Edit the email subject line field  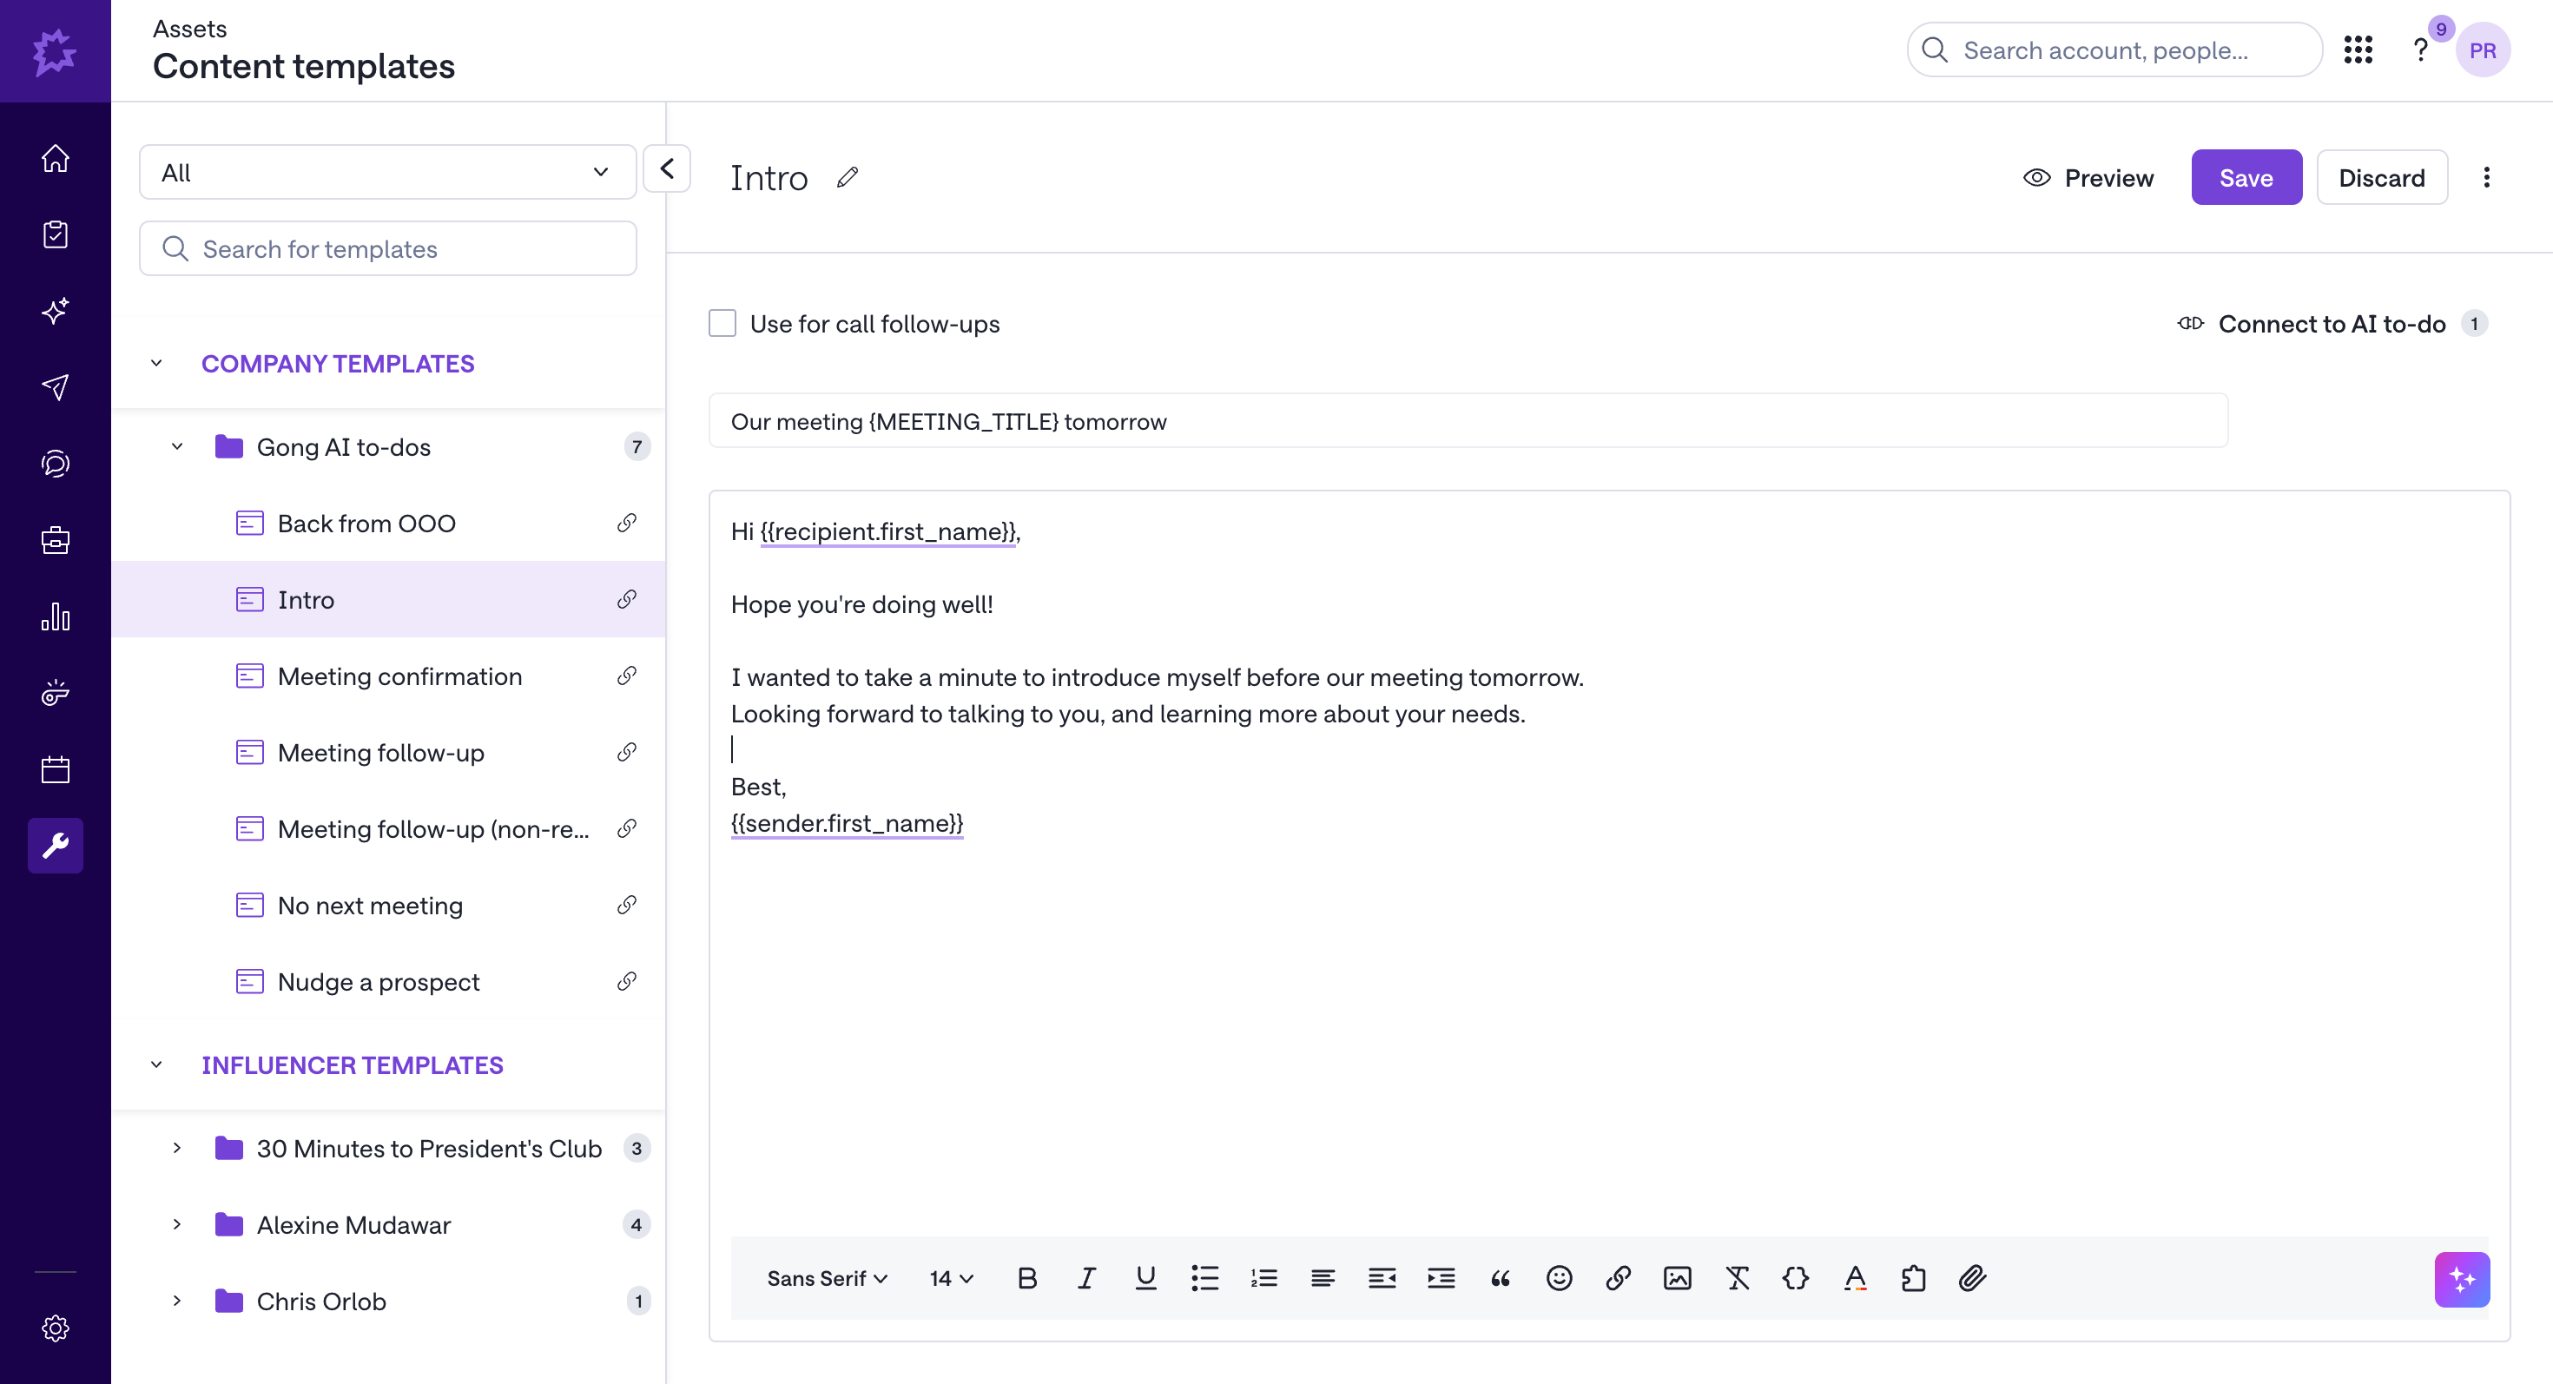(x=1468, y=421)
